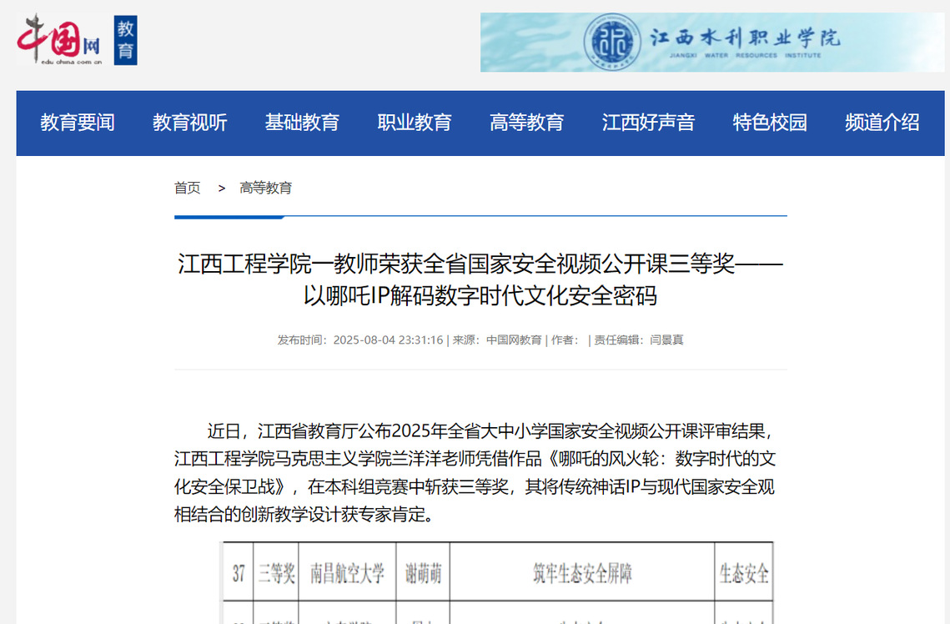
Task: Click the article headline about 哪吒IP
Action: coord(480,280)
